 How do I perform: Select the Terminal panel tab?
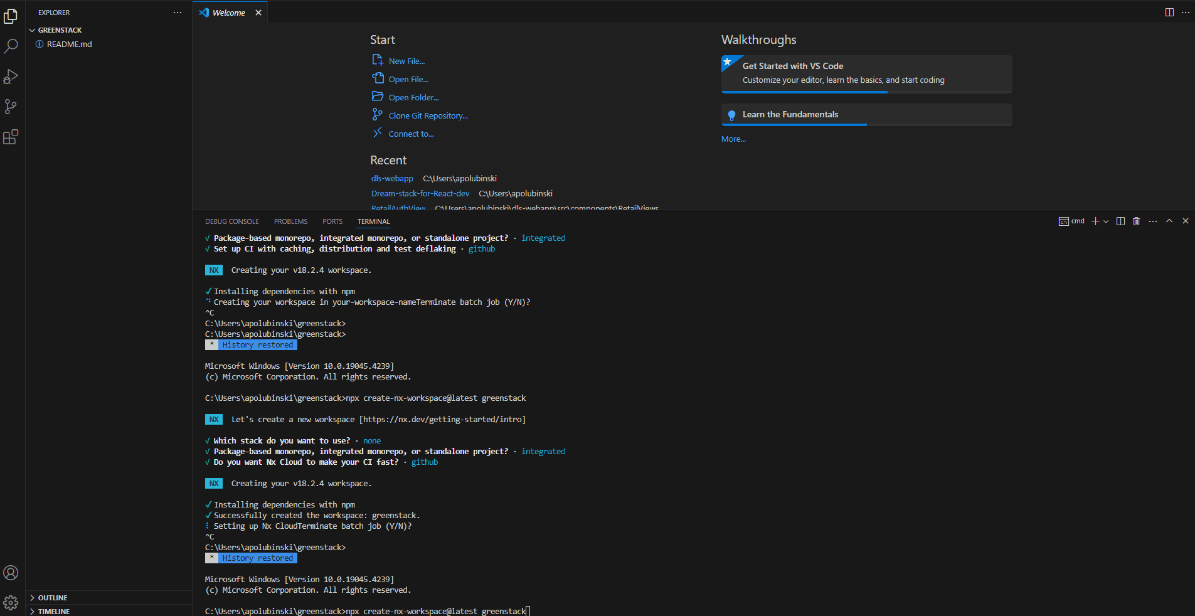coord(374,222)
